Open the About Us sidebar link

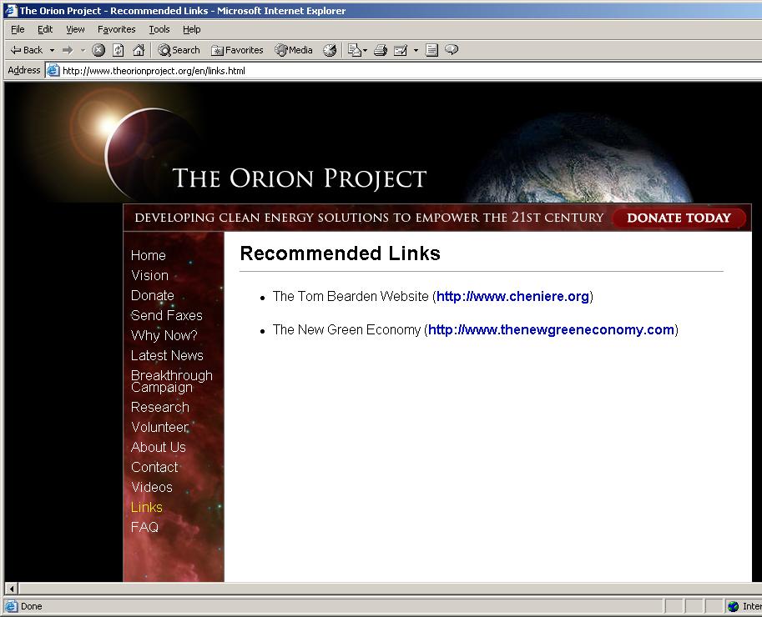coord(159,447)
